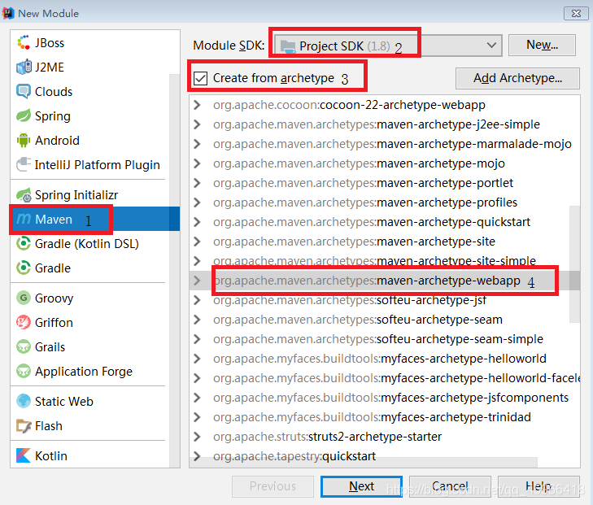The height and width of the screenshot is (505, 593).
Task: Click the Kotlin K icon
Action: click(x=24, y=455)
